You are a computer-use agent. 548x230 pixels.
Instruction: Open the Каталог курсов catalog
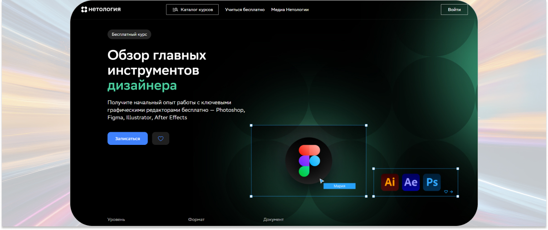tap(192, 10)
